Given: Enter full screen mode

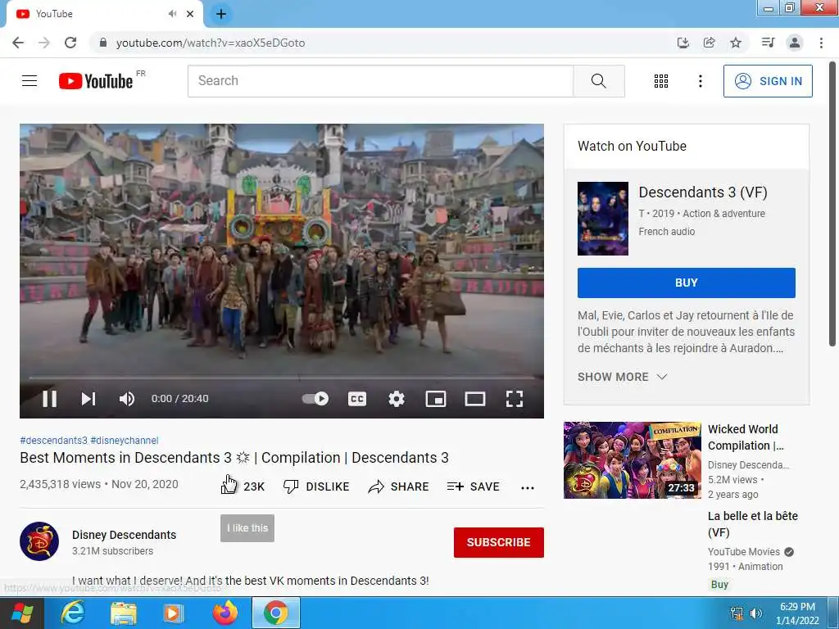Looking at the screenshot, I should click(x=515, y=399).
